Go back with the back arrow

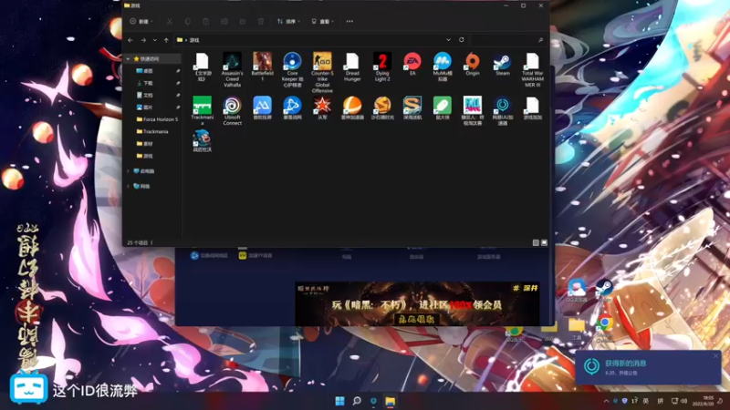tap(130, 40)
